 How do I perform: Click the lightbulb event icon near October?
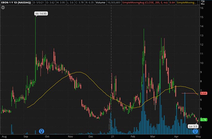coord(41,131)
